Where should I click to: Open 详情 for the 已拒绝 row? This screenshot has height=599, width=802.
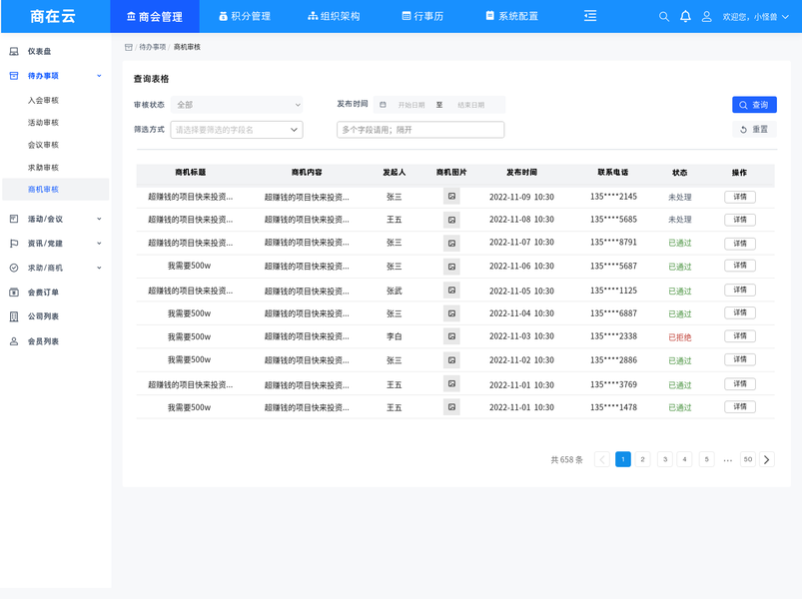click(x=740, y=335)
